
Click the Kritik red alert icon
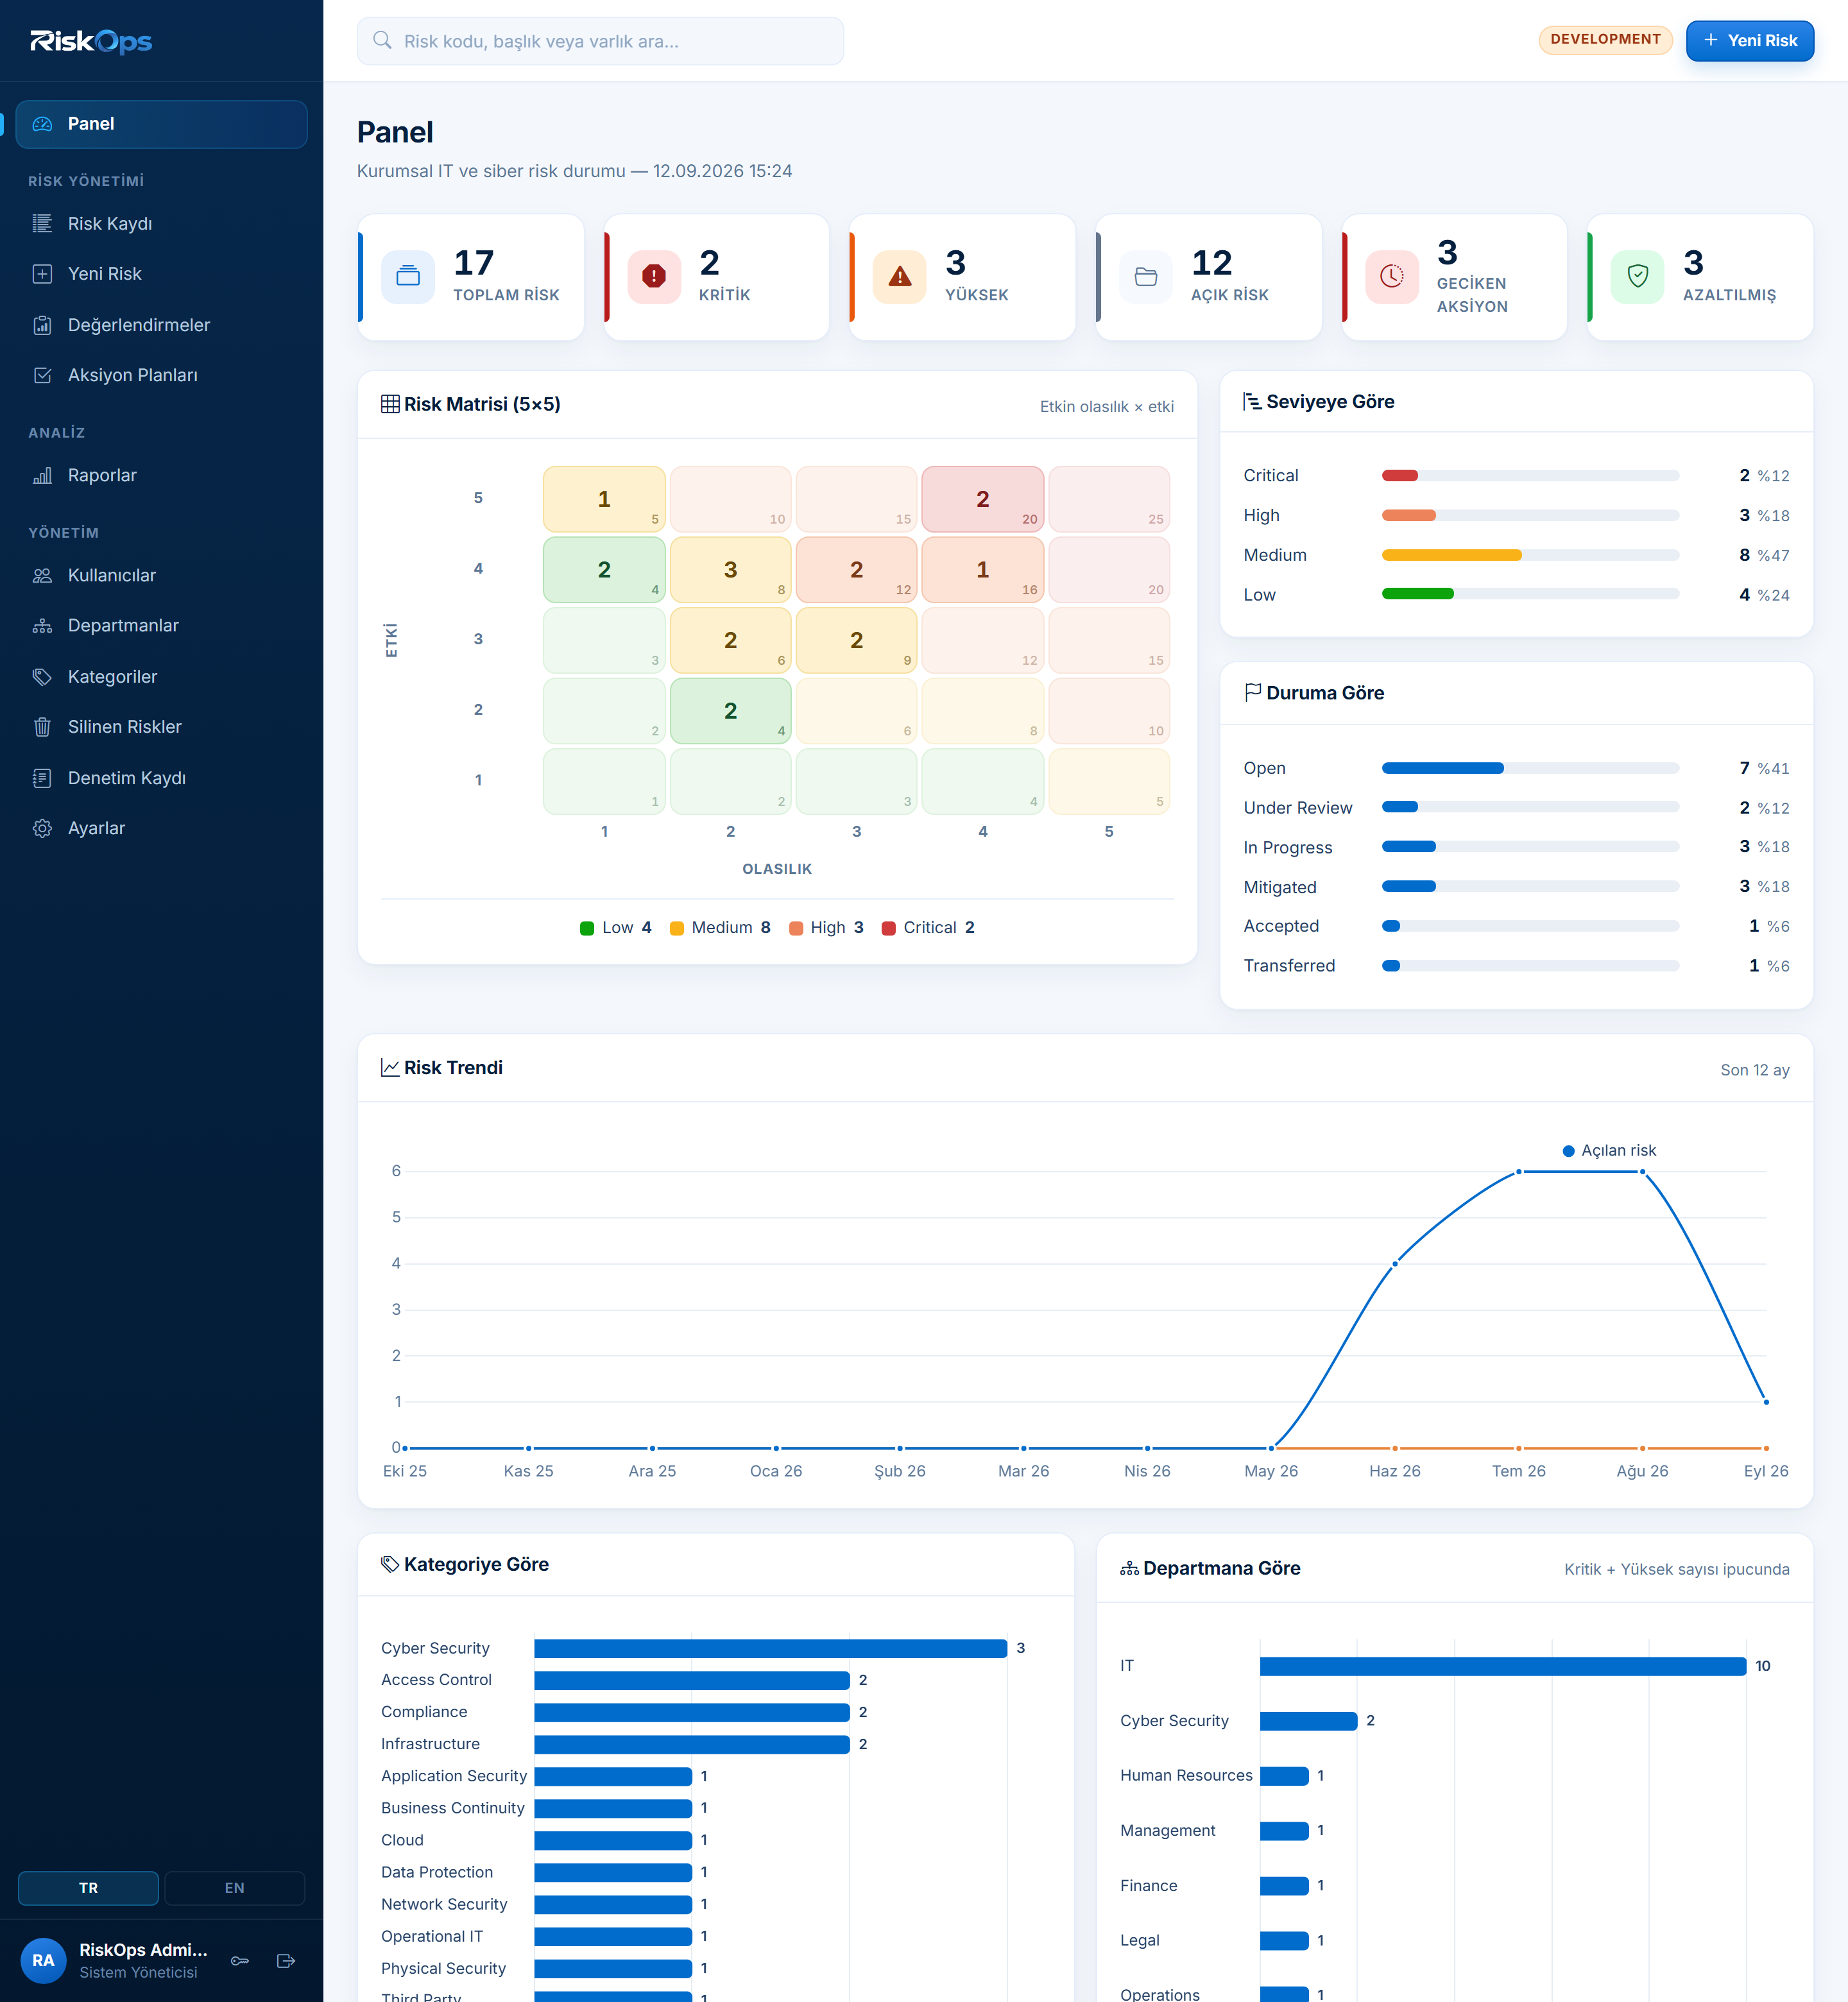click(x=654, y=277)
